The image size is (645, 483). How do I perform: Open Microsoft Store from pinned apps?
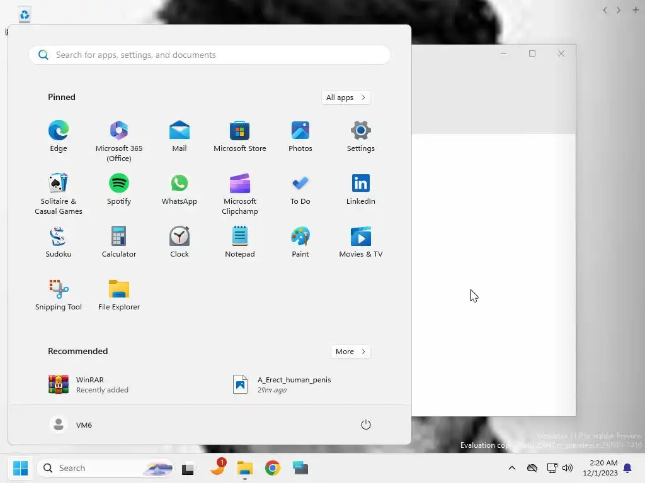click(240, 136)
